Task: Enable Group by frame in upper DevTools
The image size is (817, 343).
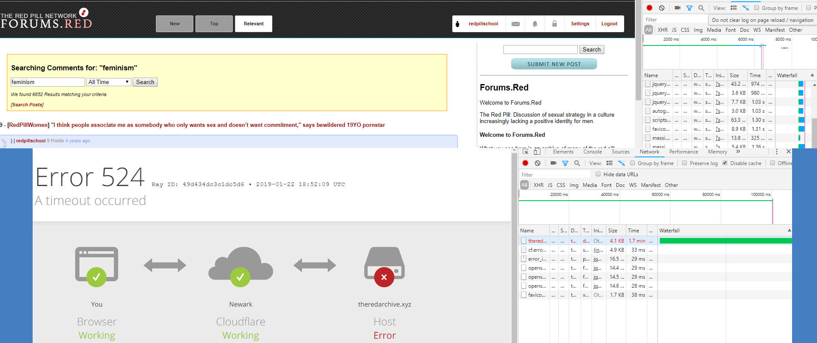Action: coord(757,8)
